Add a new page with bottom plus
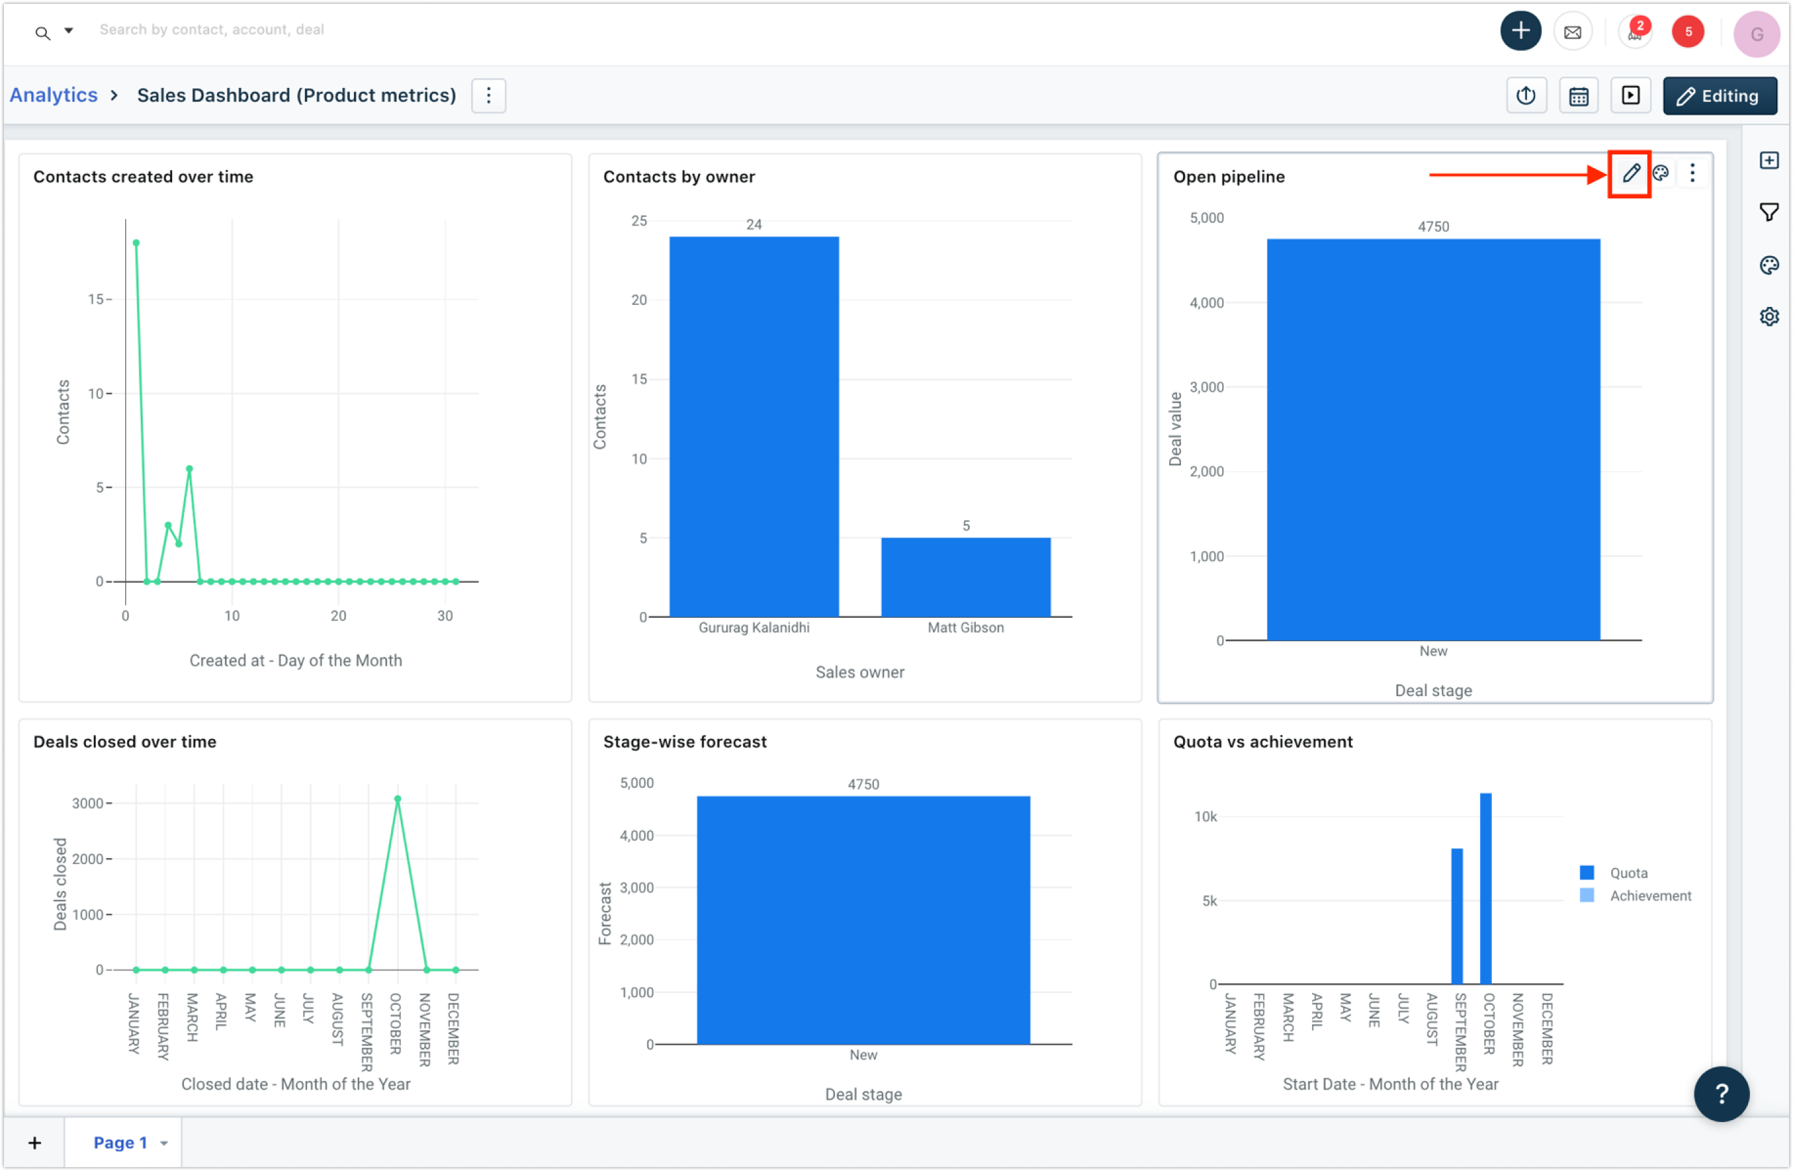This screenshot has height=1171, width=1793. point(35,1143)
